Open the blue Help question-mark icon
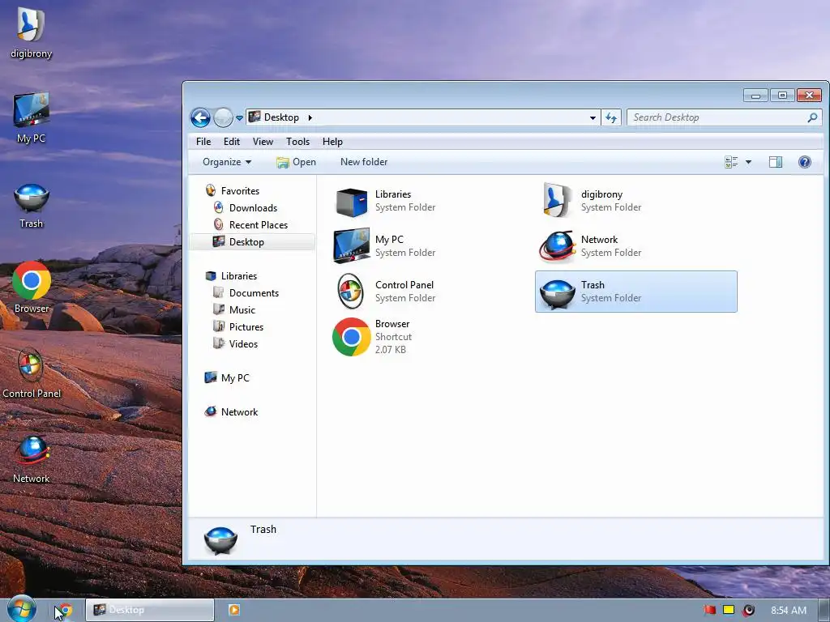 point(805,162)
